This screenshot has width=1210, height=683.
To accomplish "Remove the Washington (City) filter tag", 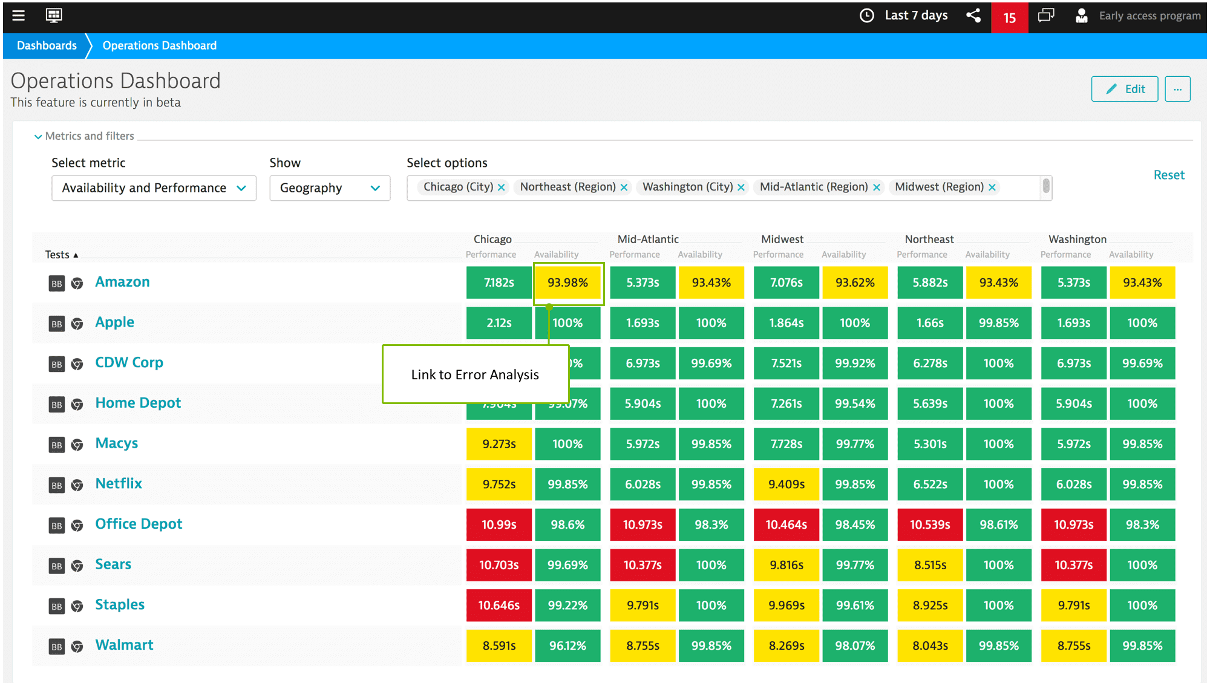I will point(741,188).
